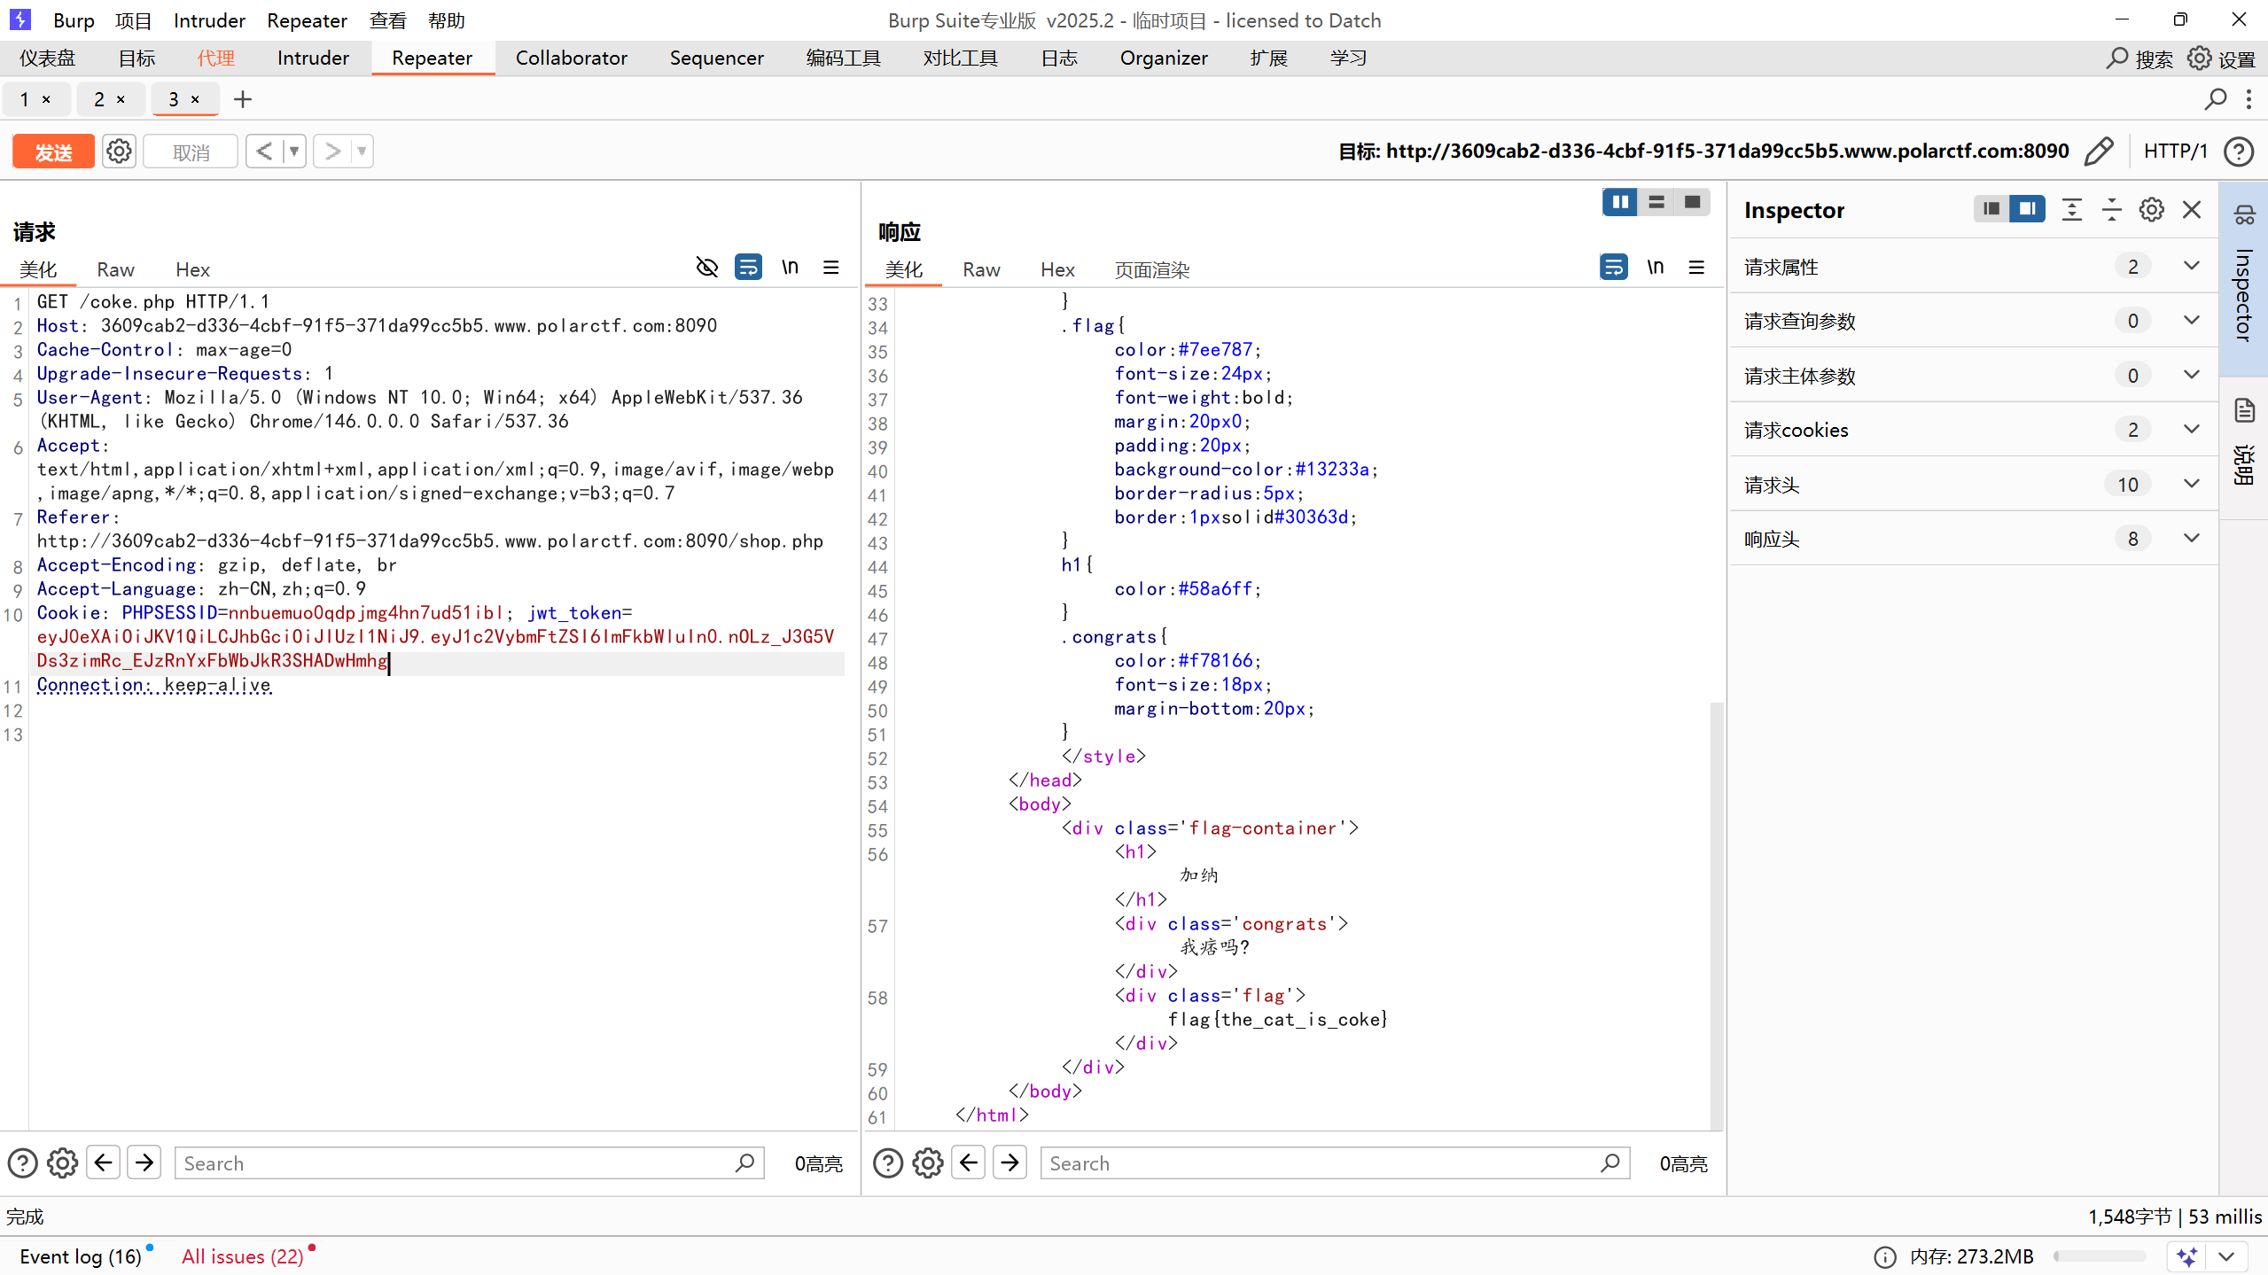This screenshot has height=1275, width=2268.
Task: Toggle hide non-printable characters eye icon in request
Action: click(706, 268)
